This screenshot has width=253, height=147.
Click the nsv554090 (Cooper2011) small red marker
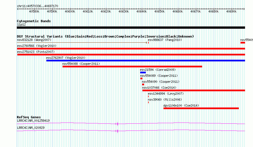[143, 84]
